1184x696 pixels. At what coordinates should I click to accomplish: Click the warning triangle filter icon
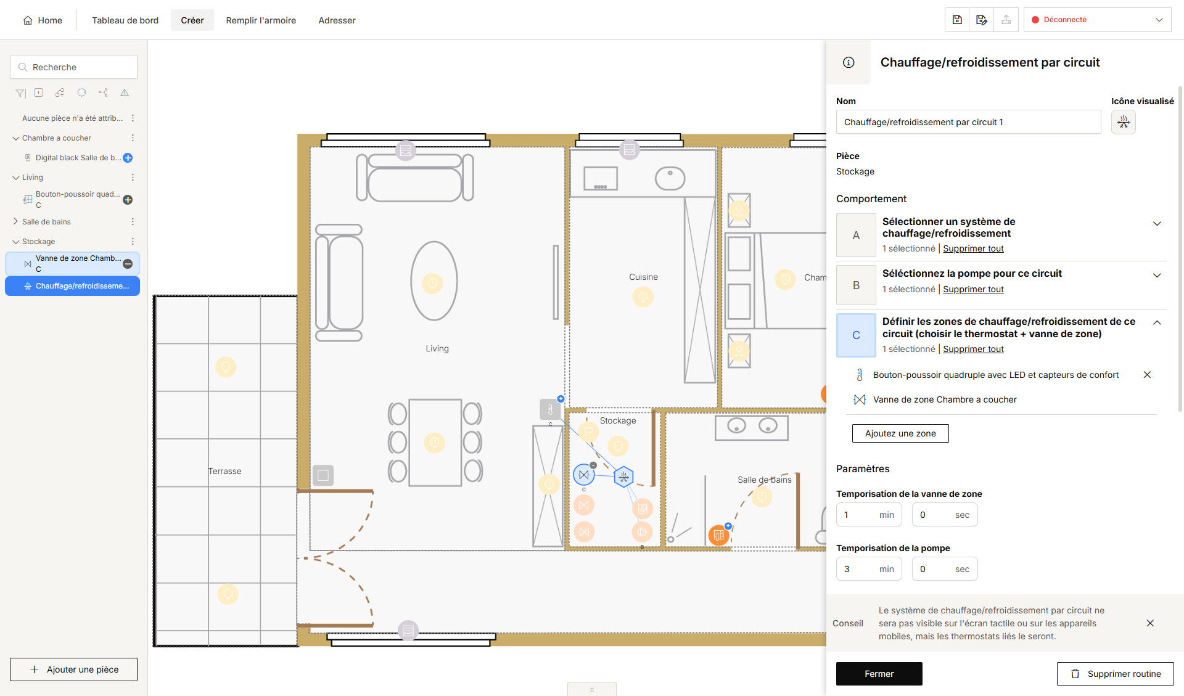point(125,93)
